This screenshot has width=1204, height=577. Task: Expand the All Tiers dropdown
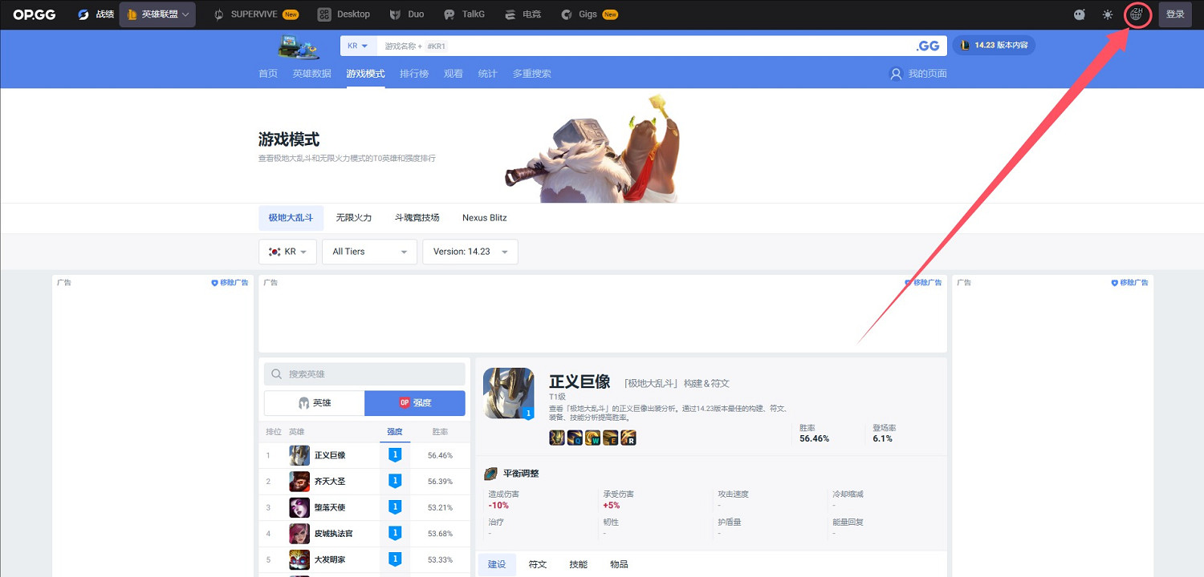(368, 251)
